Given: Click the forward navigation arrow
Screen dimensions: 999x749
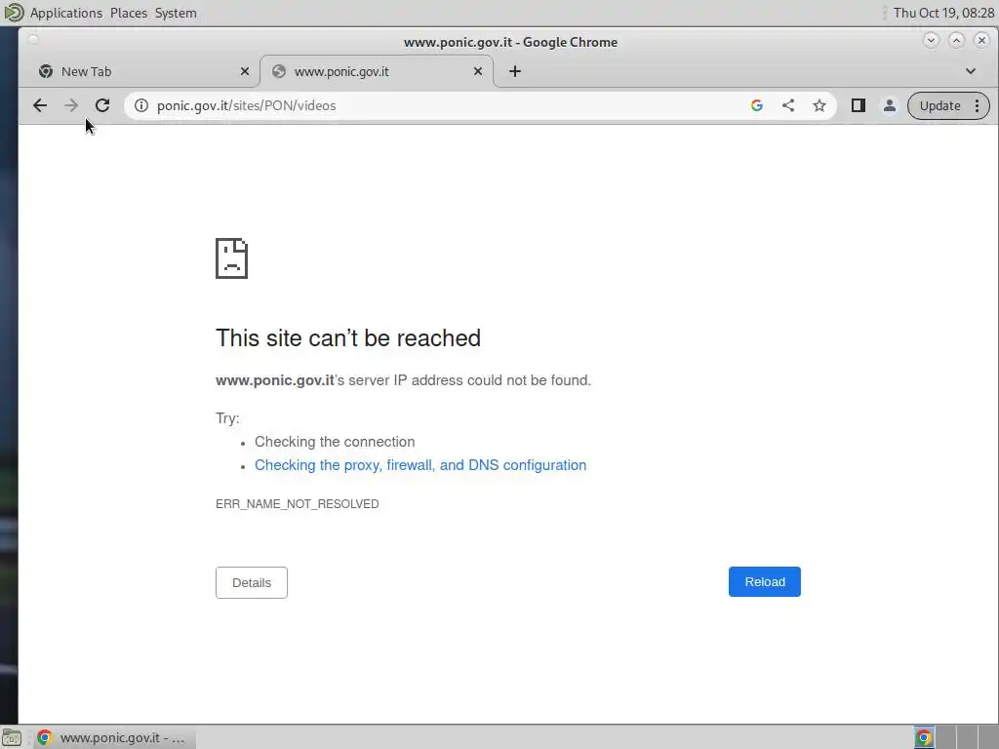Looking at the screenshot, I should pos(71,105).
